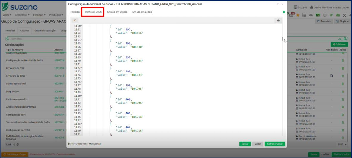Click the fullscreen expand arrows icon
Viewport: 352px width, 158px height.
344,15
